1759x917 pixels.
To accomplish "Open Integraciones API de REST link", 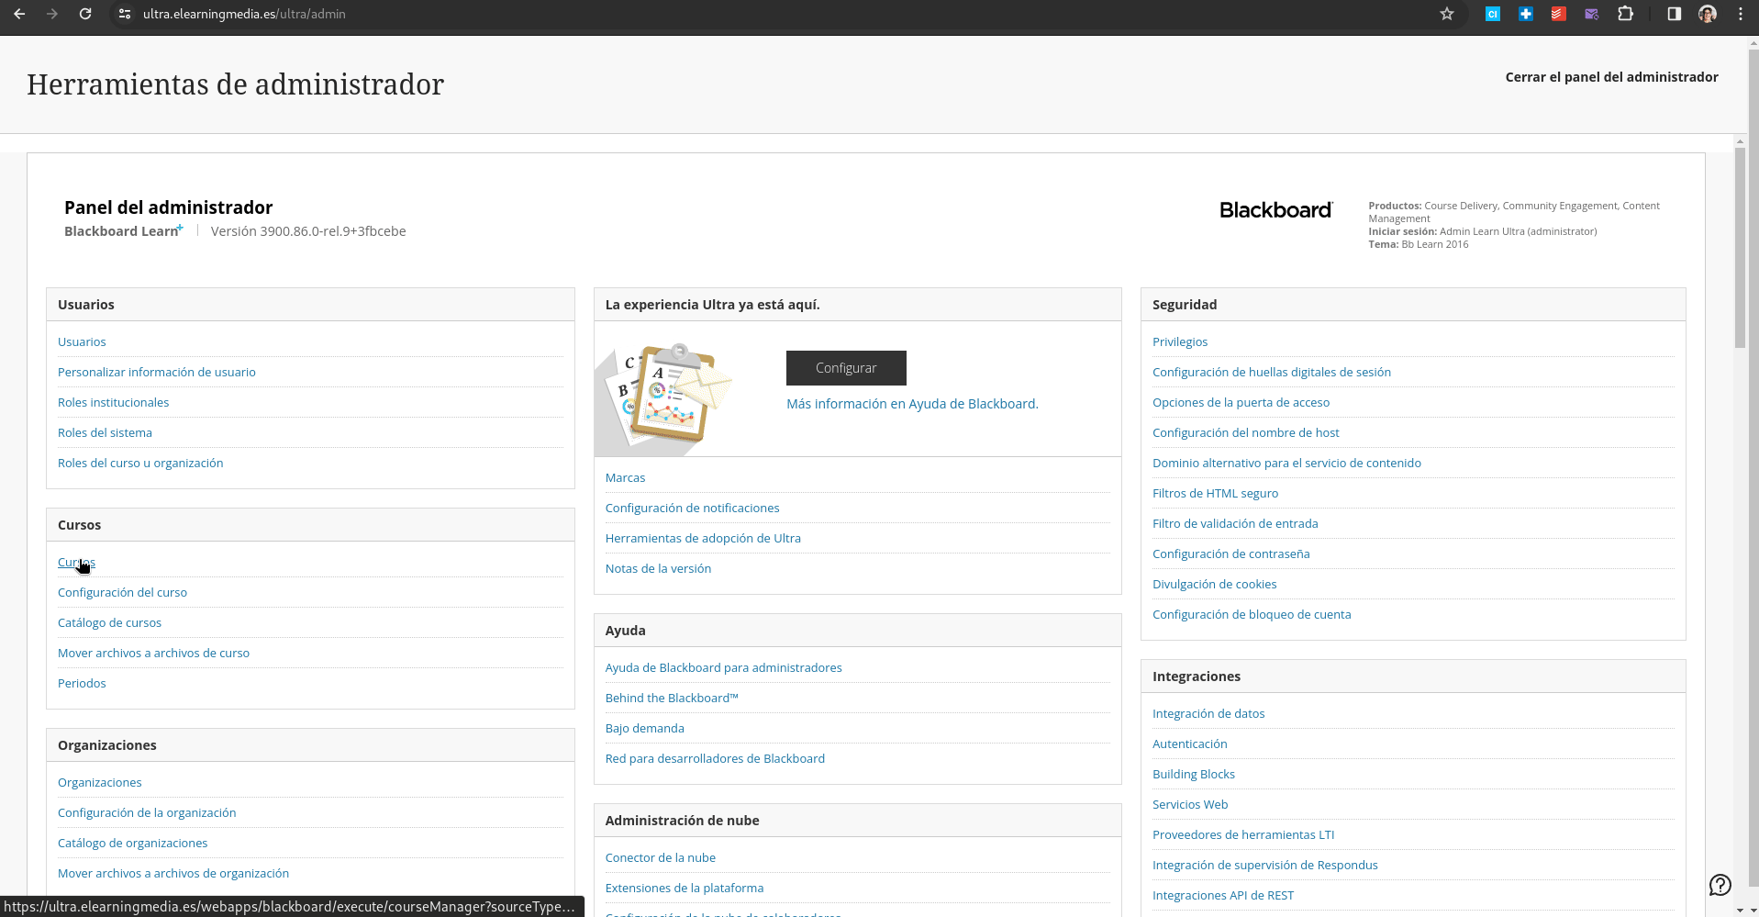I will click(1223, 895).
